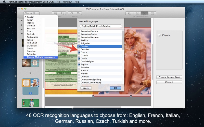Select the rightmost OCR Applied Zone icon
This screenshot has width=204, height=127.
coord(152,13)
